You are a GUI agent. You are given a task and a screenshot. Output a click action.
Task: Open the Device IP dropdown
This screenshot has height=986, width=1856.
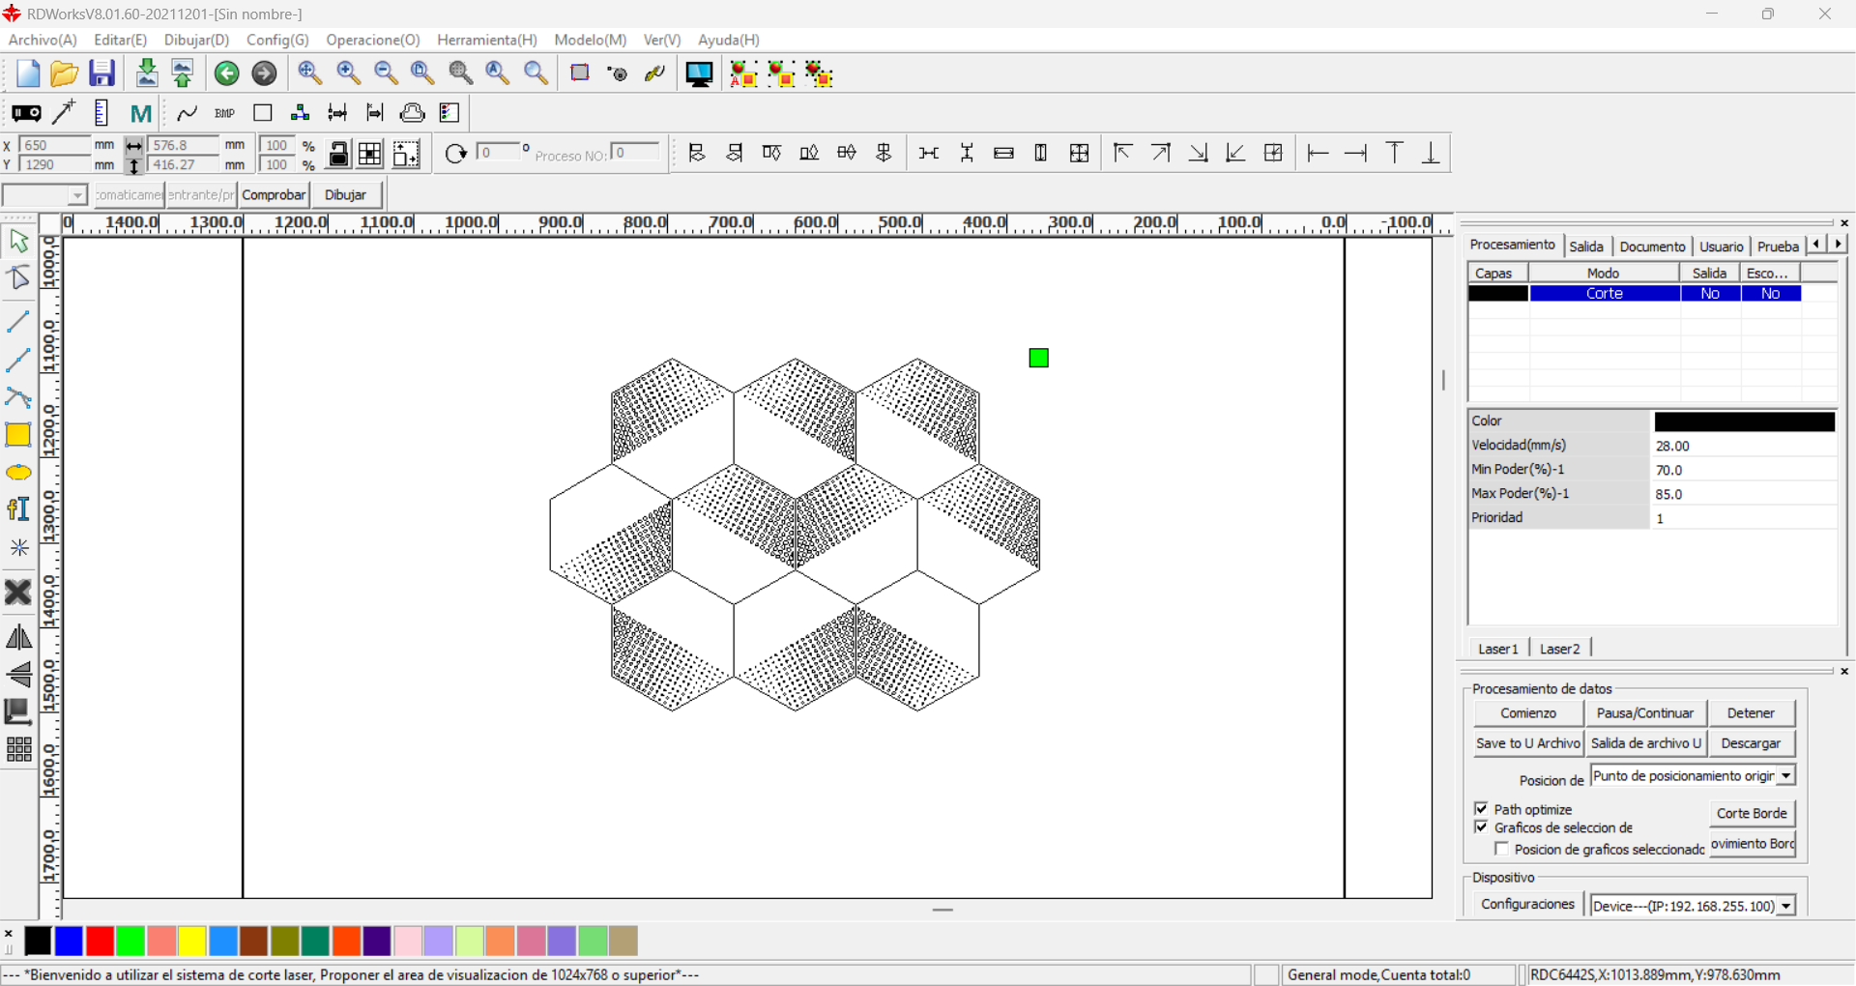coord(1786,906)
